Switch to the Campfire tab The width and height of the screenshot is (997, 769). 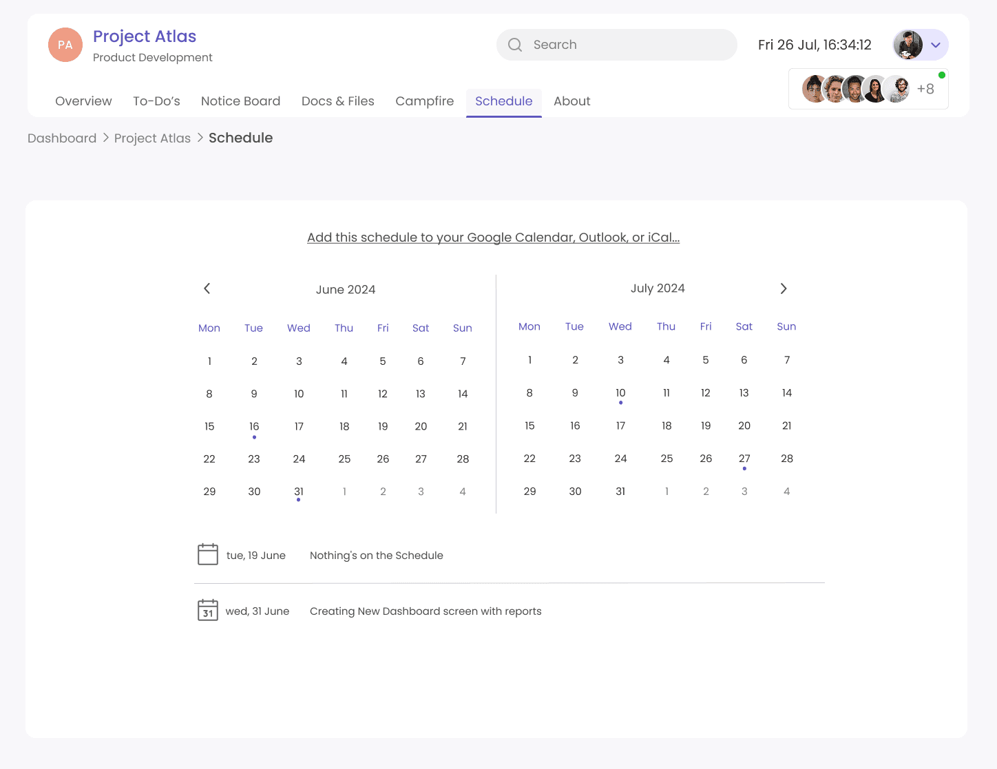(424, 101)
